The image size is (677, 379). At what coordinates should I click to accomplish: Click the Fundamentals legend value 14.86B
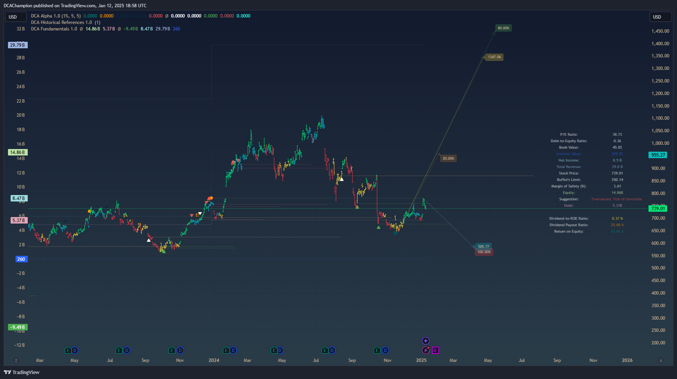[93, 29]
